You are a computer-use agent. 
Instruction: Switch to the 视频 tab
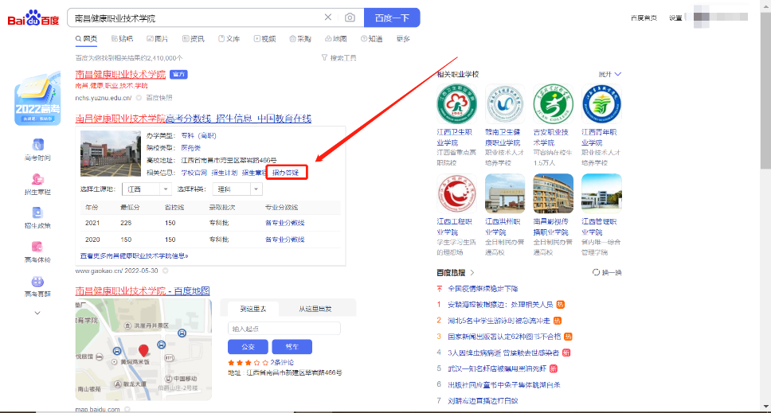click(264, 39)
